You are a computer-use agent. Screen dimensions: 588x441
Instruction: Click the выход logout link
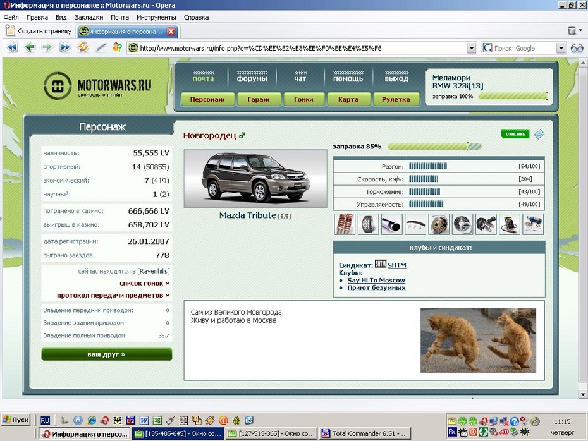[x=396, y=78]
